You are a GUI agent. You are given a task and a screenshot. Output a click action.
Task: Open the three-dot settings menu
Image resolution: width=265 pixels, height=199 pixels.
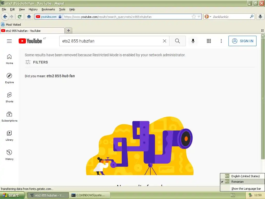tap(221, 41)
